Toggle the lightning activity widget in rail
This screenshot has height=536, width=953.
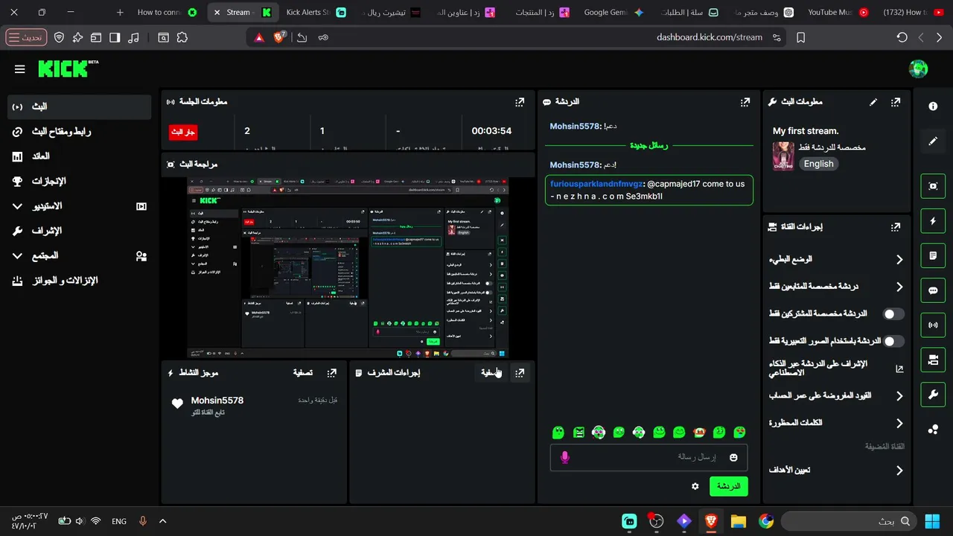pos(933,221)
